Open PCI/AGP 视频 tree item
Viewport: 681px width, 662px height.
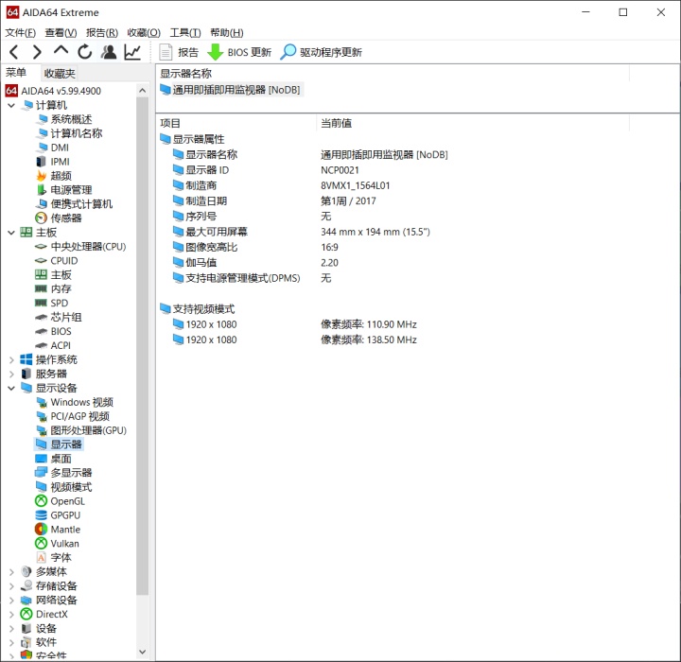(x=73, y=416)
